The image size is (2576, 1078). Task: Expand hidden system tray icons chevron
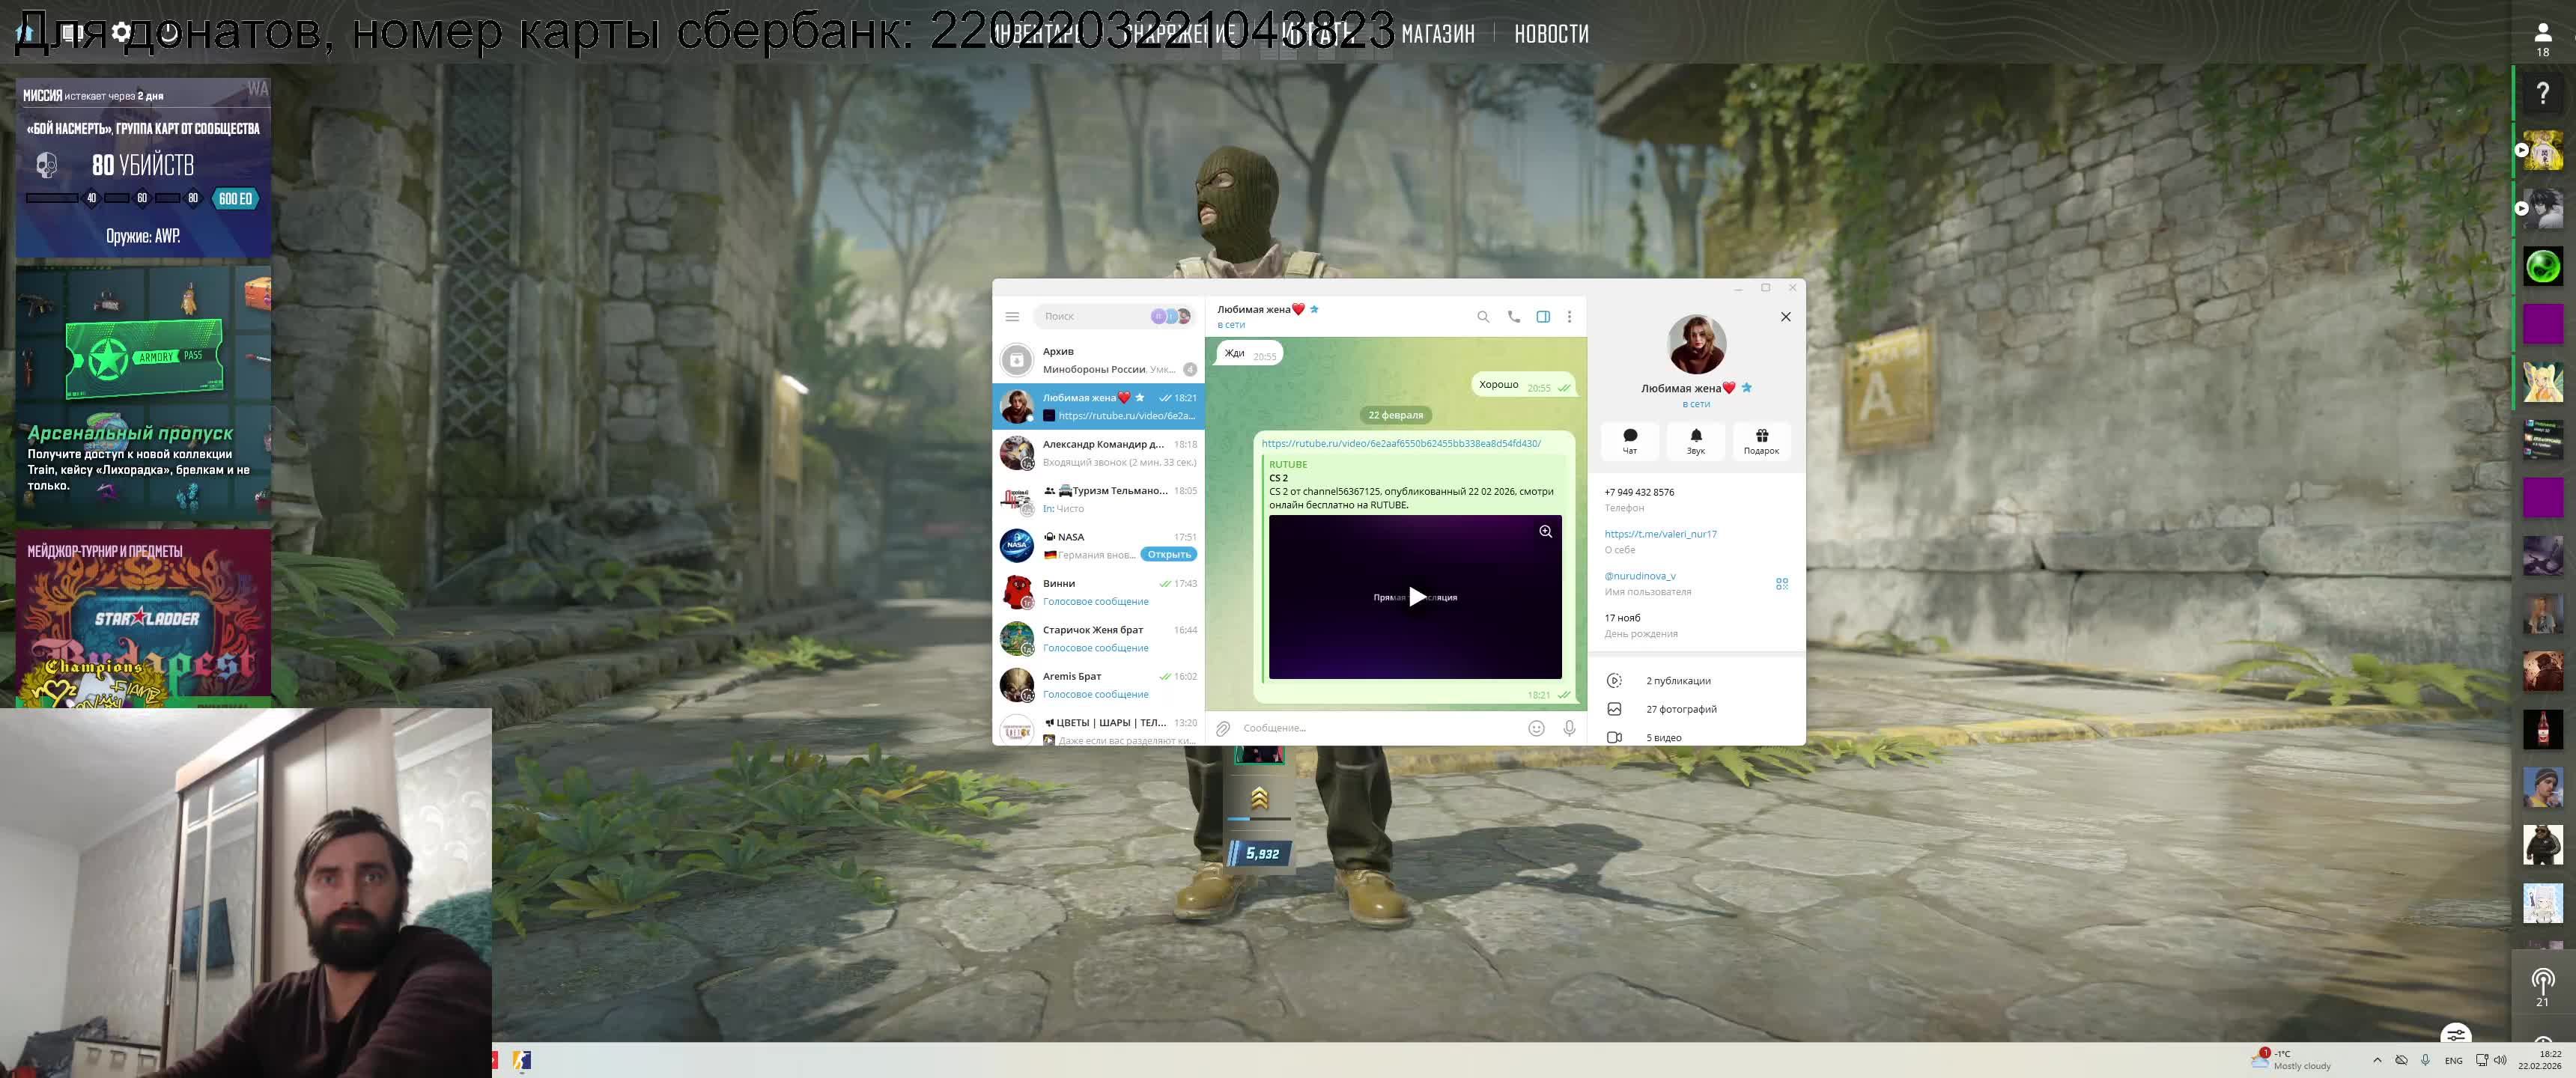click(2377, 1060)
